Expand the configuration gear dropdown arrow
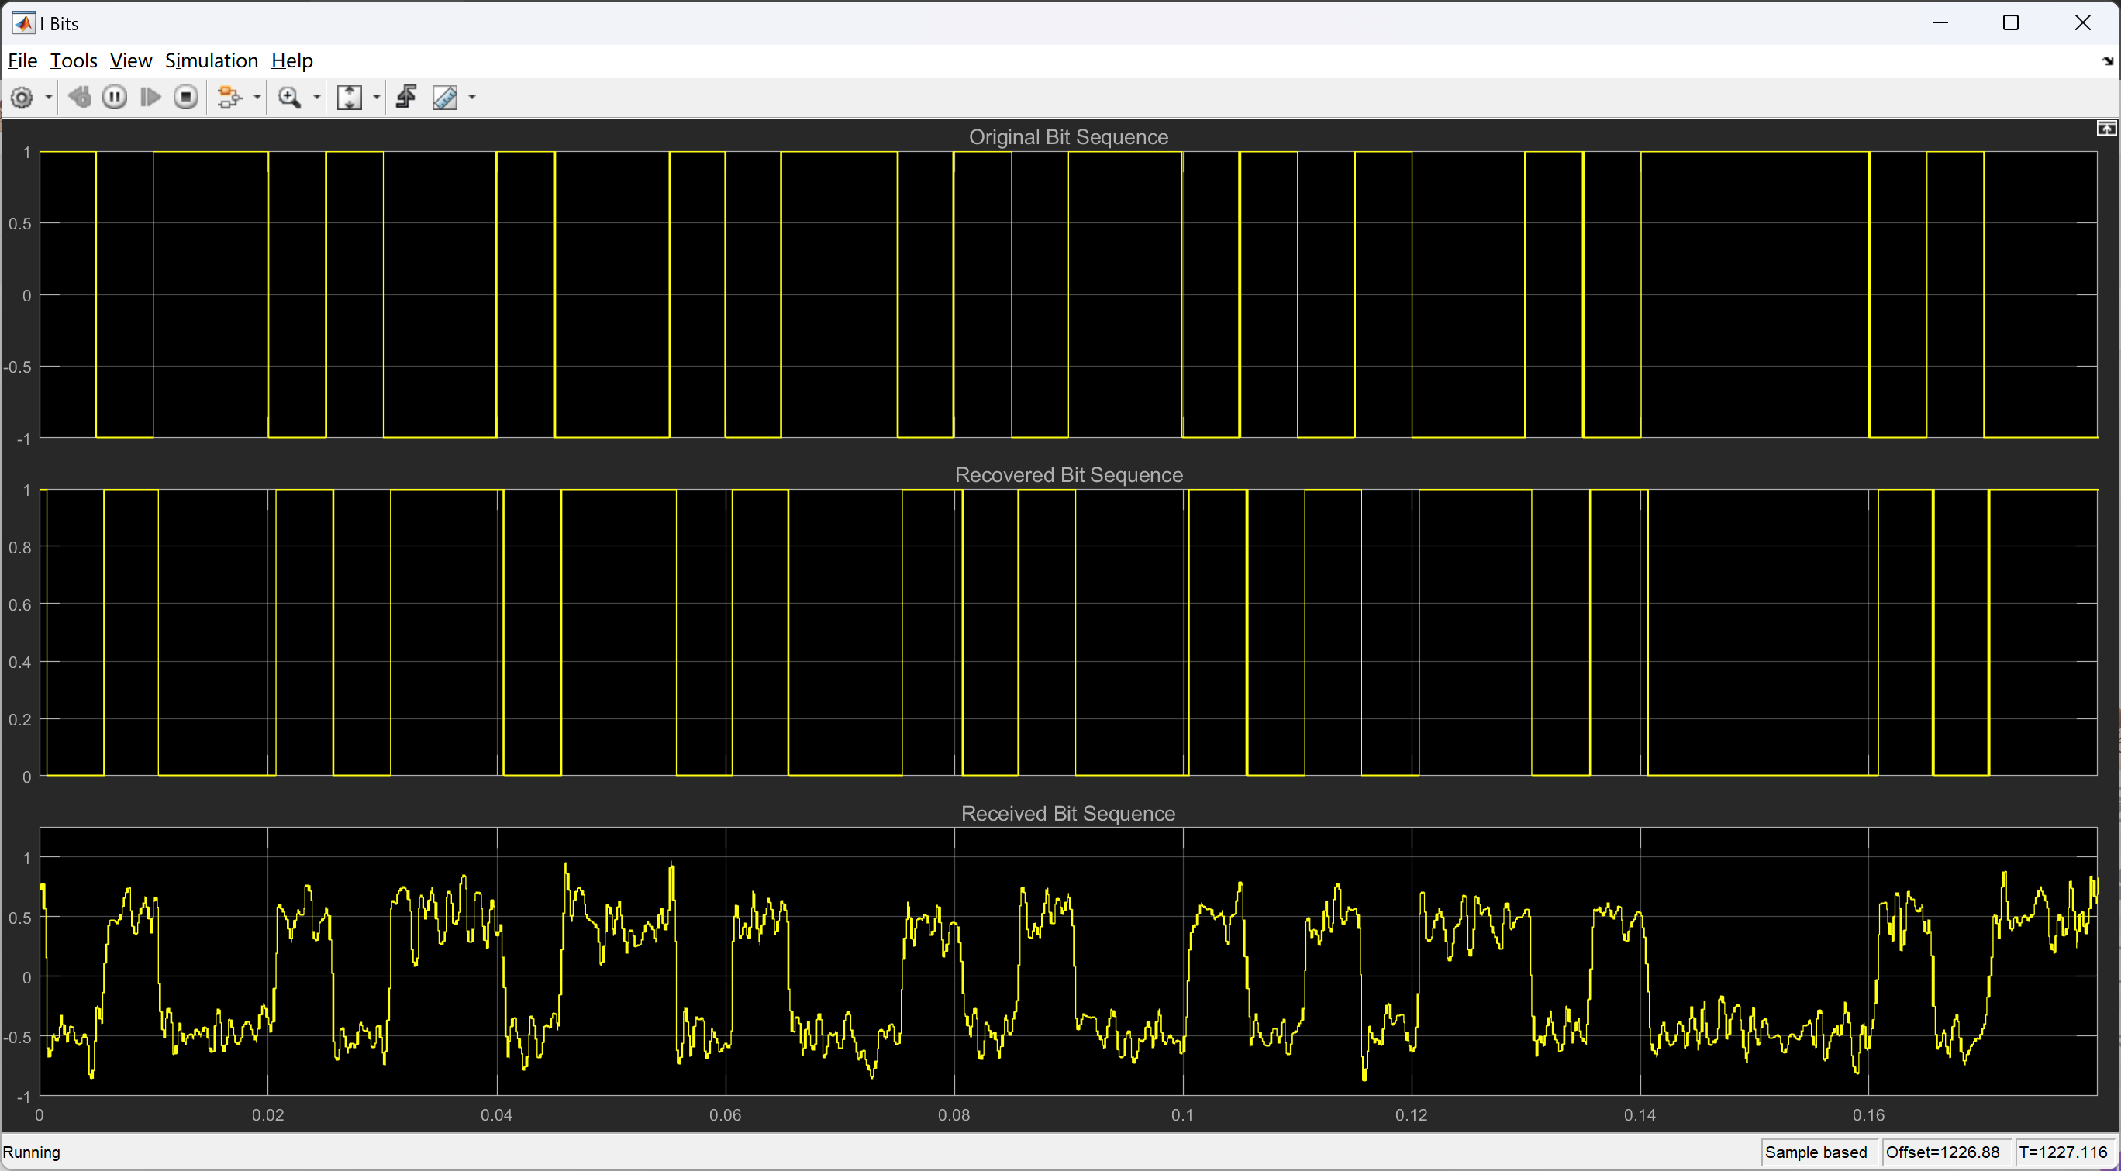This screenshot has height=1171, width=2121. pos(49,98)
